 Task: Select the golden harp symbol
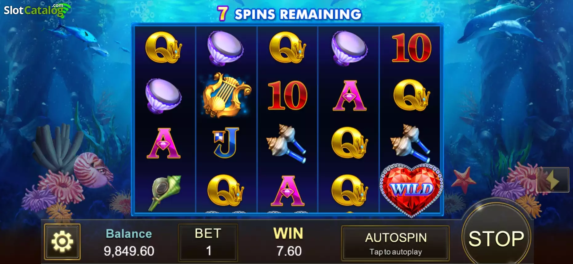click(226, 95)
